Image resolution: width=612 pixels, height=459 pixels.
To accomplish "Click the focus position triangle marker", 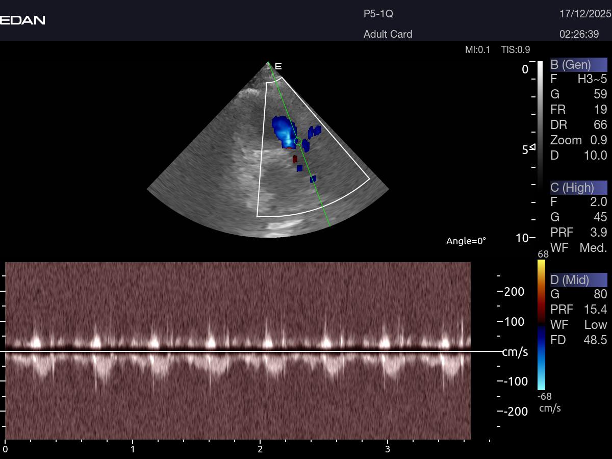I will click(x=532, y=147).
